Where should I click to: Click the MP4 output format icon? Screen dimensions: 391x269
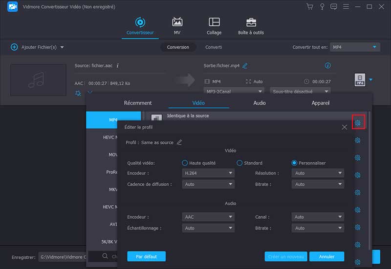click(360, 80)
